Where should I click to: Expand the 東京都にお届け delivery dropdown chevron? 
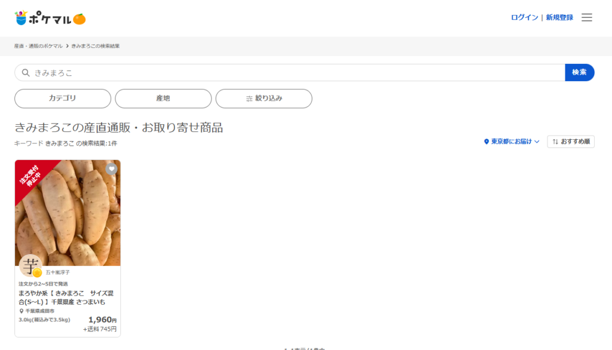point(537,142)
